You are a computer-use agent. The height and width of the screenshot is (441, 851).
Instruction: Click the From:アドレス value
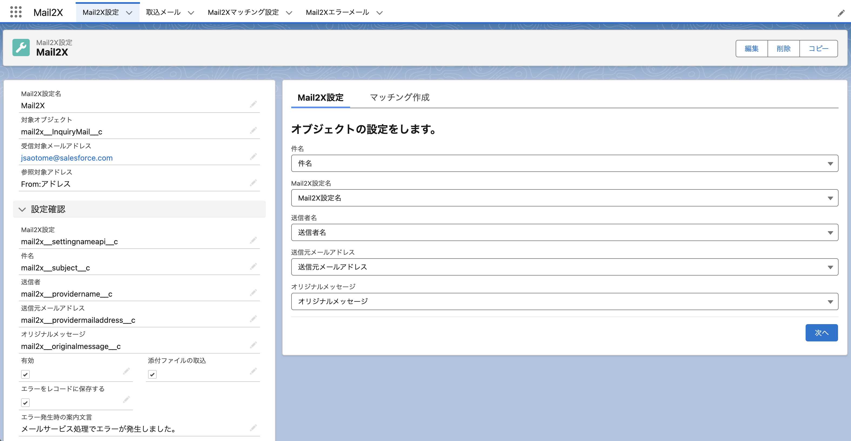tap(46, 184)
